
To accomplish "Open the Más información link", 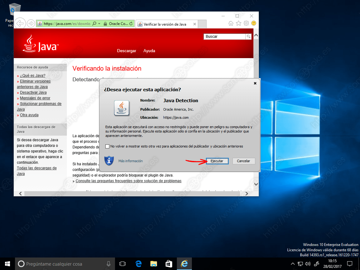I will 130,161.
